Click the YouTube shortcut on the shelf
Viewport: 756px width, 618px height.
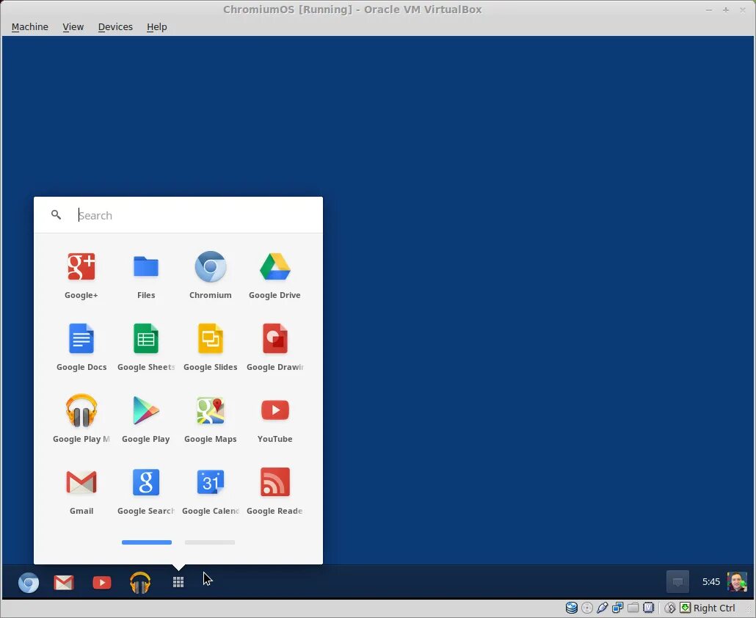[102, 583]
